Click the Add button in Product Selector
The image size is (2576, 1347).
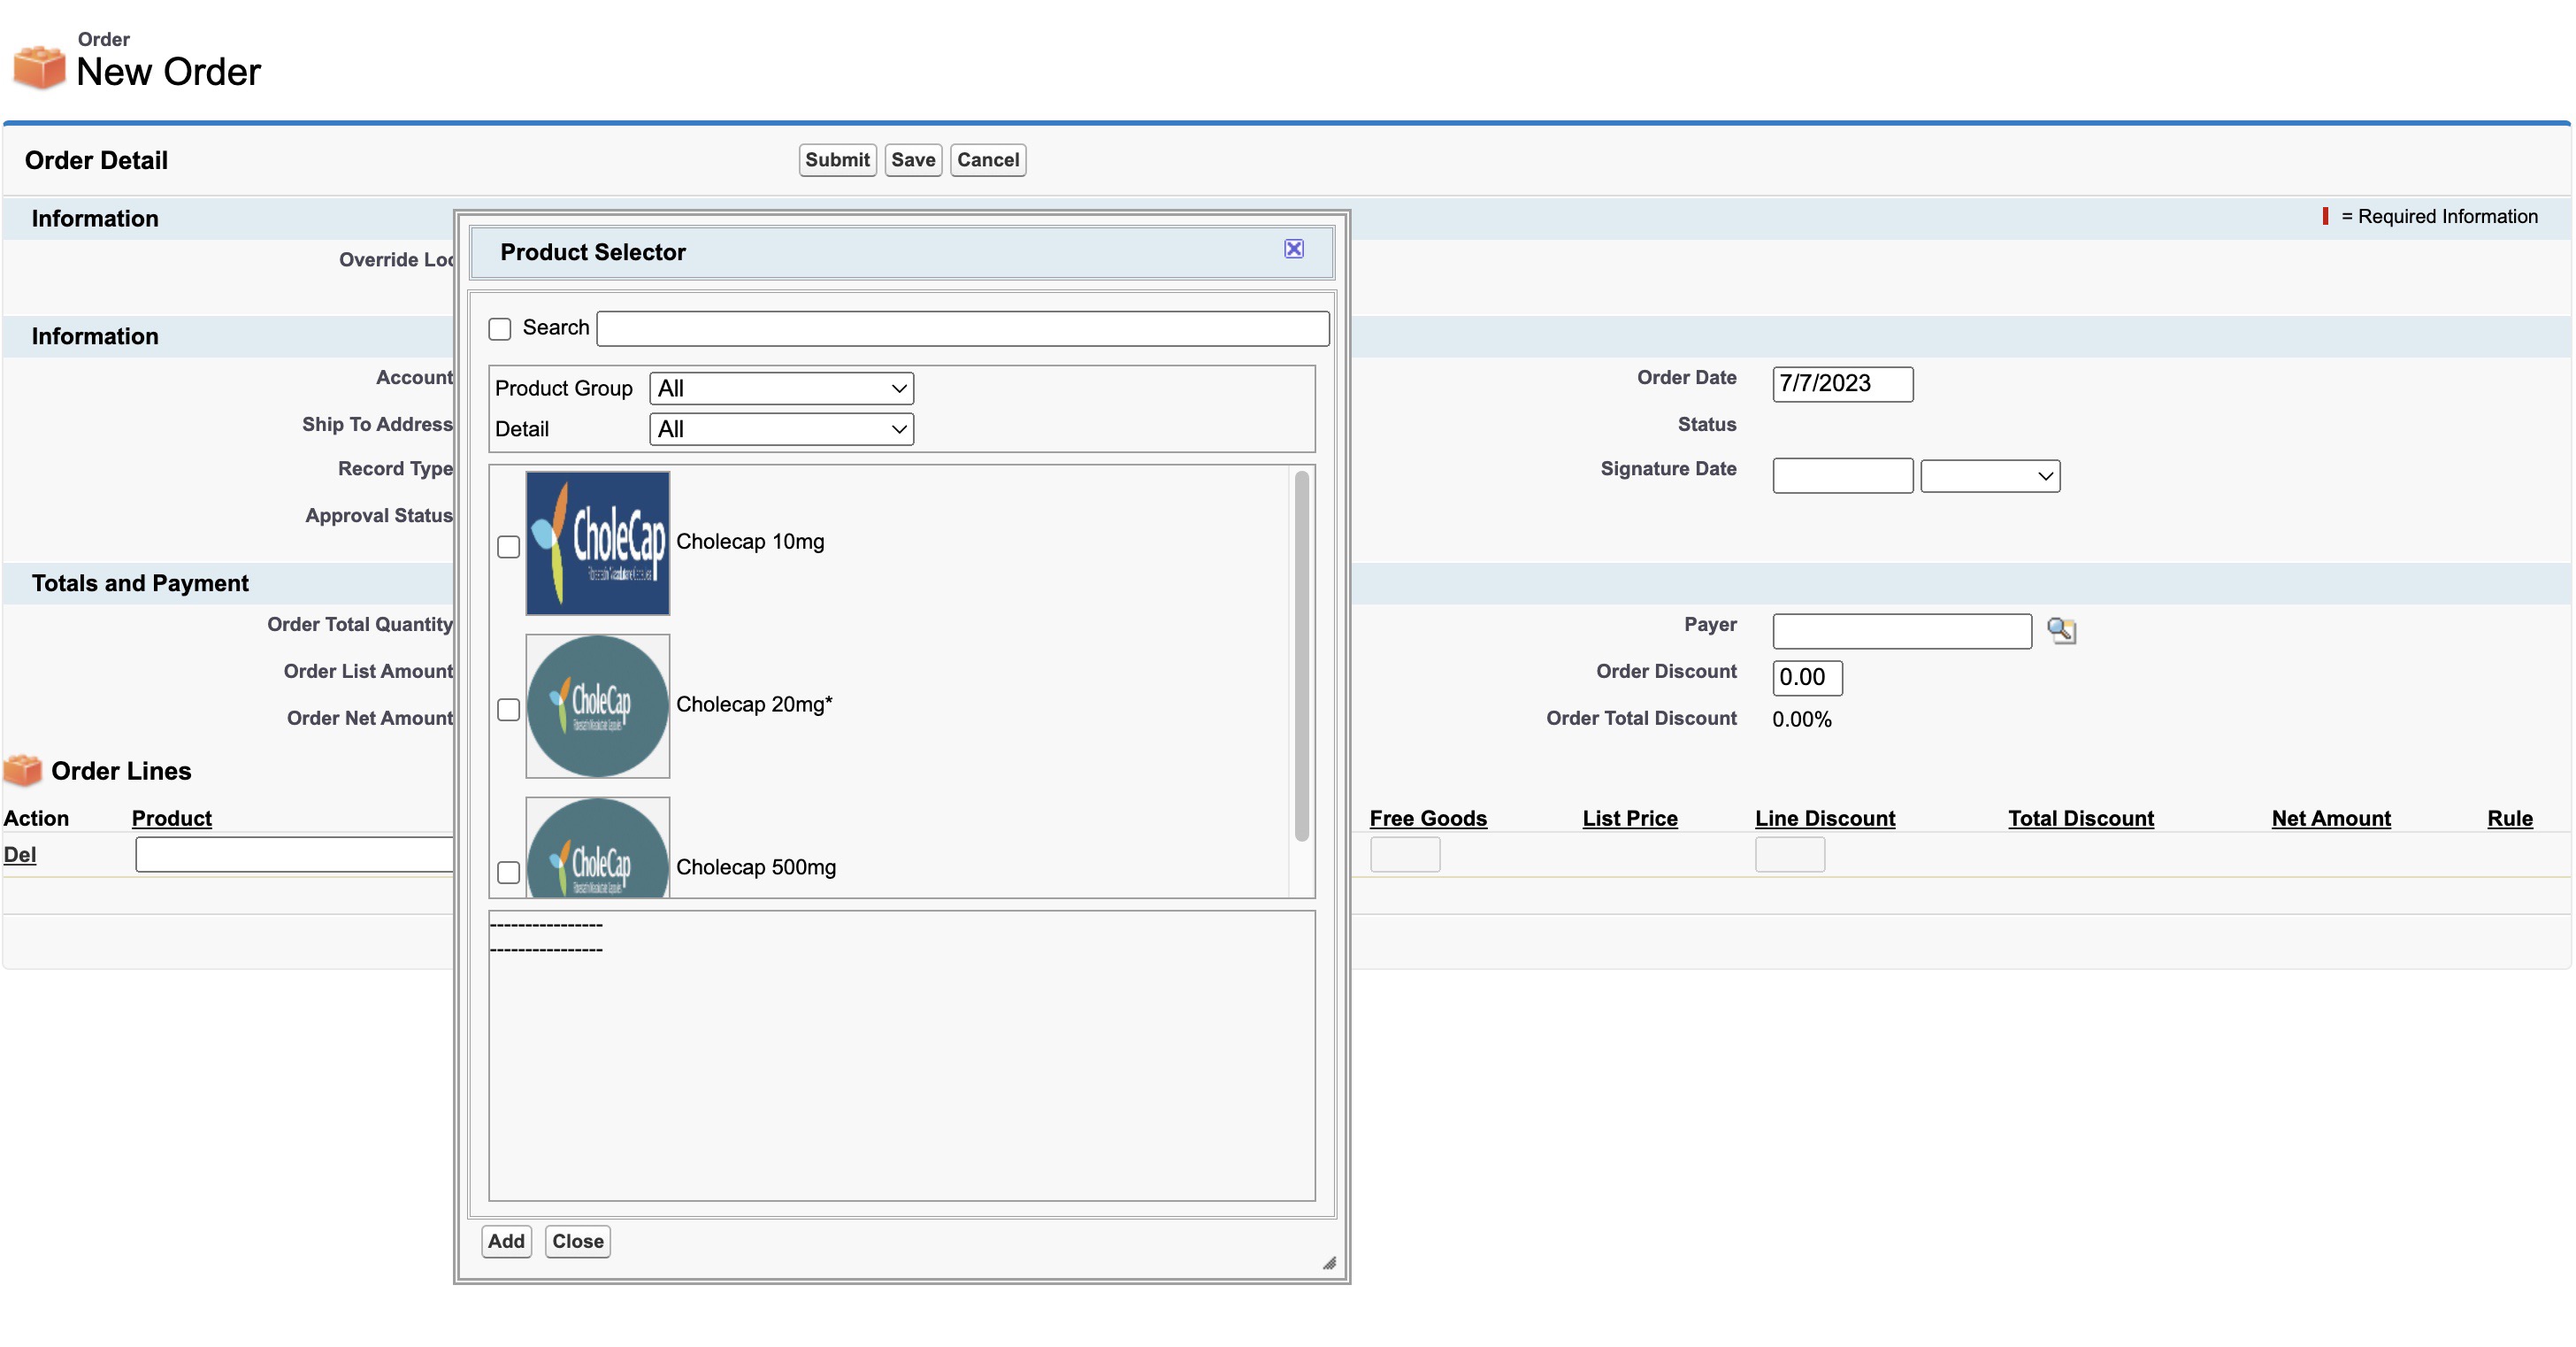click(506, 1241)
